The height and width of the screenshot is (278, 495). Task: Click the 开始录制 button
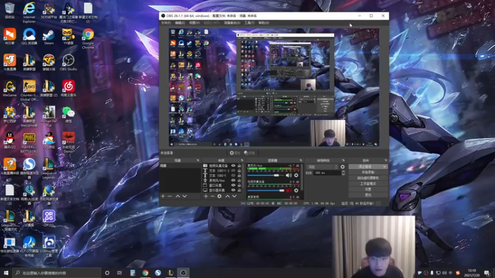pyautogui.click(x=368, y=172)
